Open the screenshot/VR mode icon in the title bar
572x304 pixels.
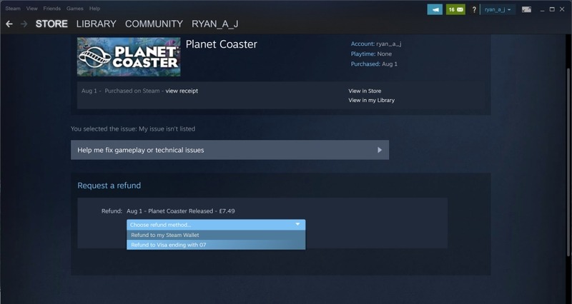tap(526, 9)
